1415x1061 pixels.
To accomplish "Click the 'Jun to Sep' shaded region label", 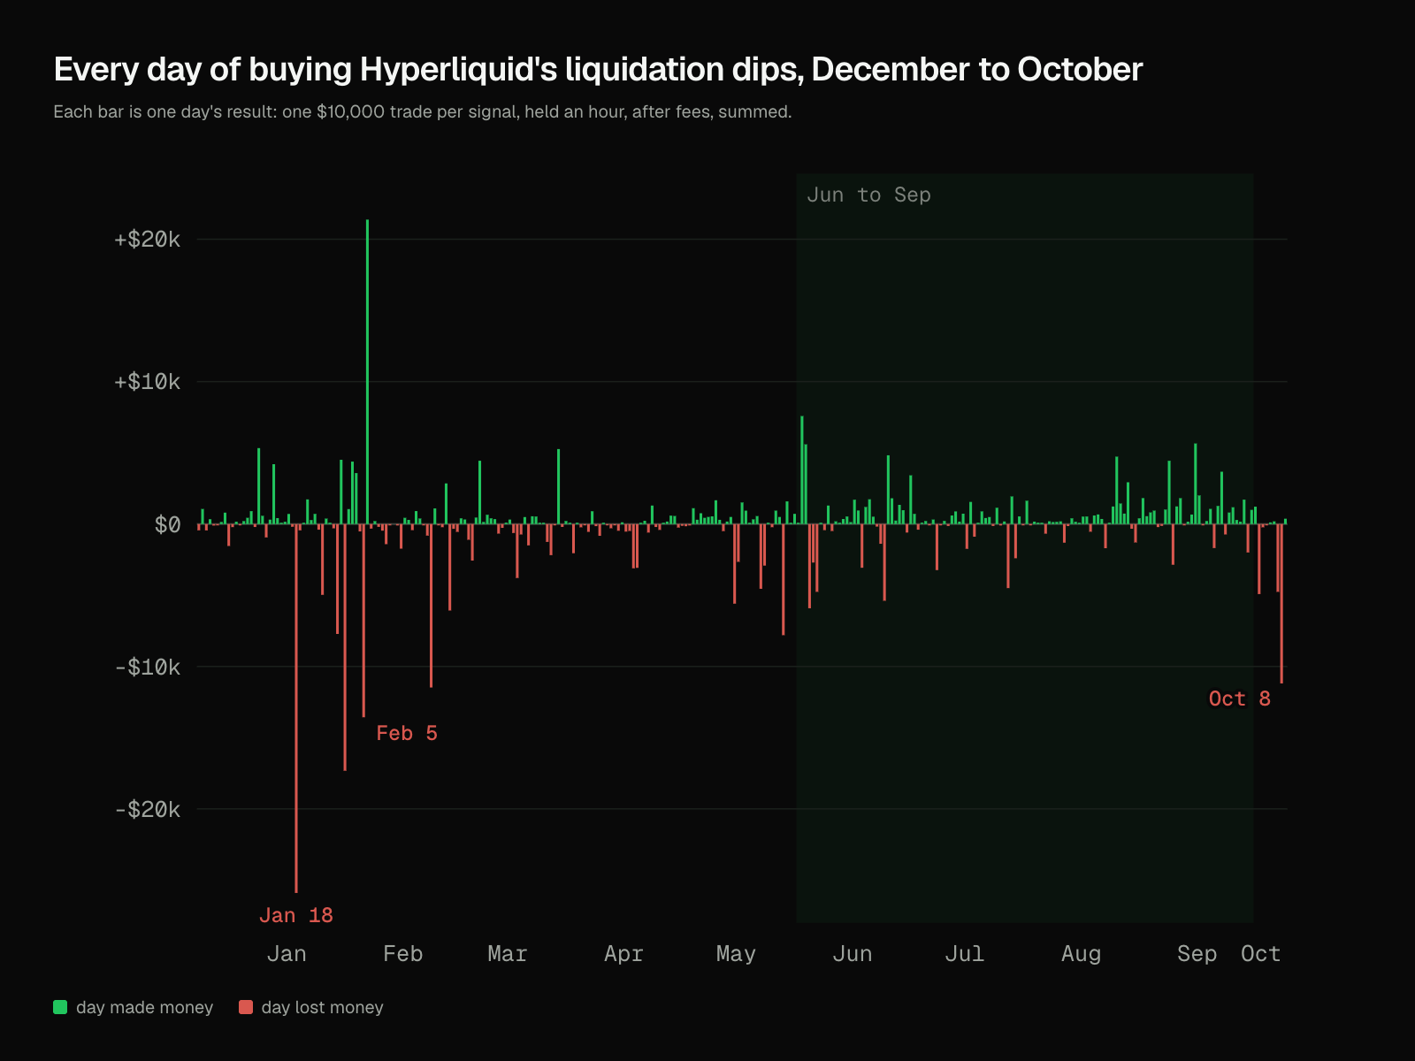I will 868,195.
